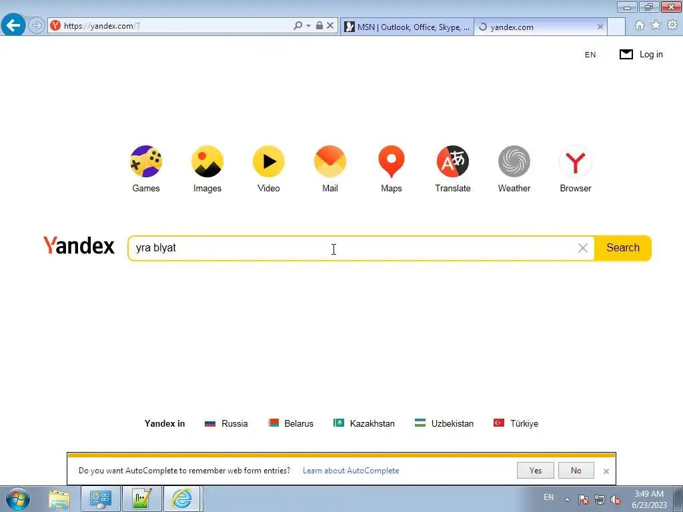Screen dimensions: 683x512
Task: Open the Windows Start button
Action: (x=18, y=499)
